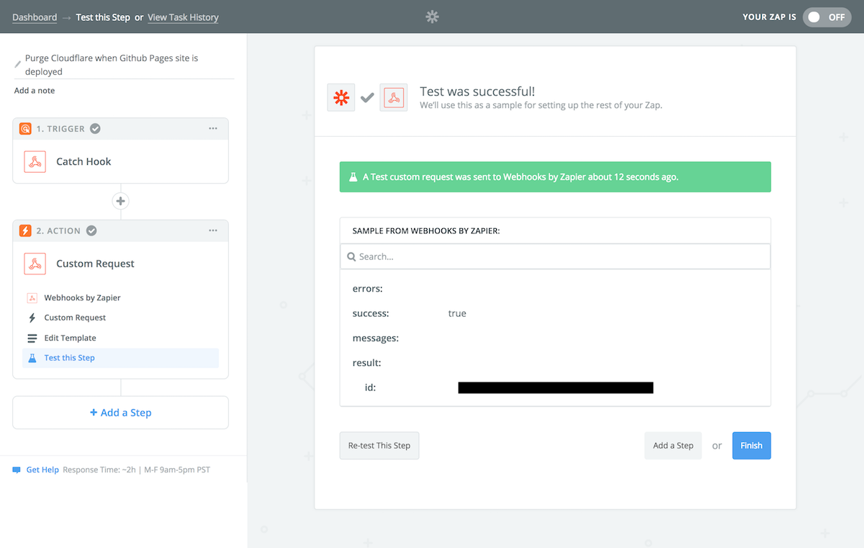Screen dimensions: 864x548
Task: Click the search magnifier icon
Action: pos(351,256)
